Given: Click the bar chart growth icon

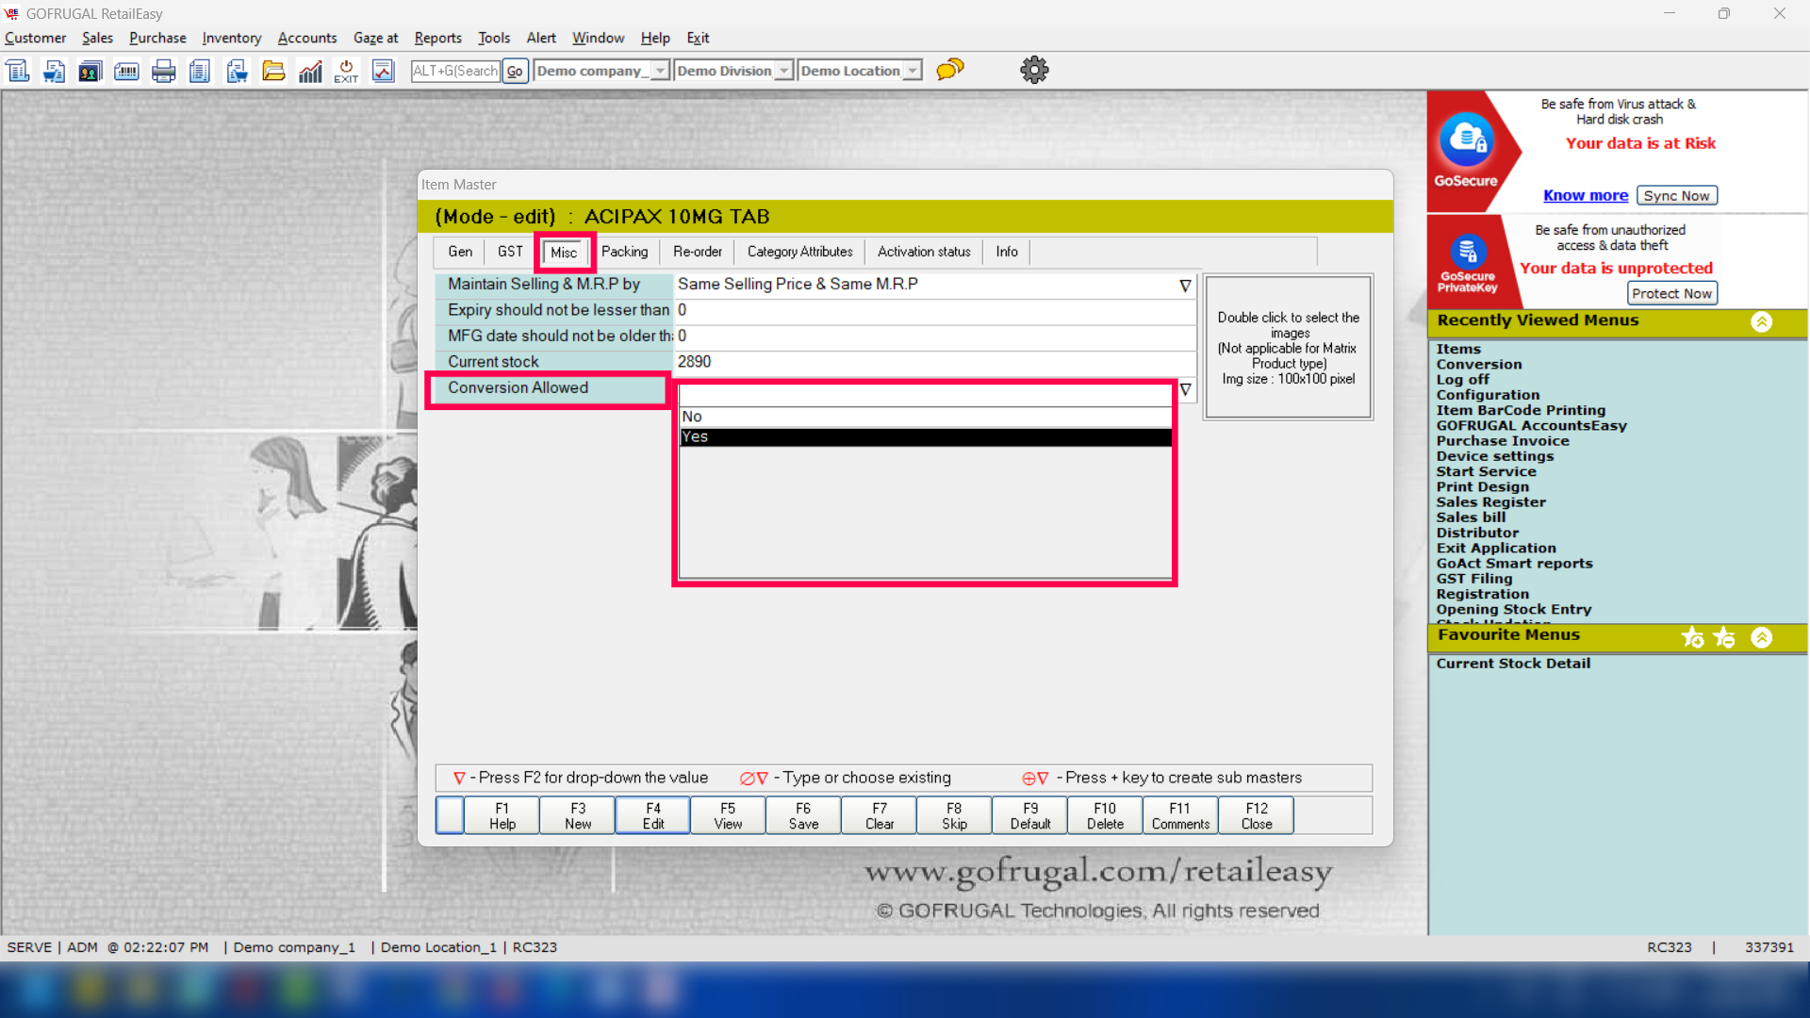Looking at the screenshot, I should click(x=310, y=71).
